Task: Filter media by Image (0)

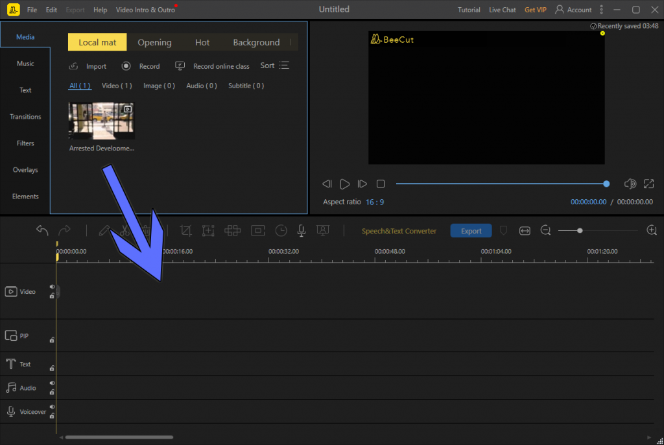Action: pyautogui.click(x=160, y=86)
